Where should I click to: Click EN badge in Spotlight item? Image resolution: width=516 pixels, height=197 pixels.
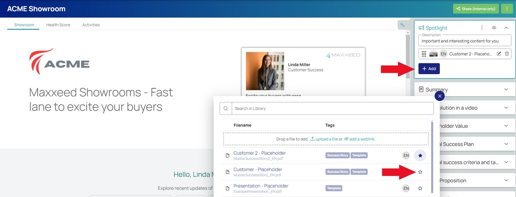coord(443,54)
